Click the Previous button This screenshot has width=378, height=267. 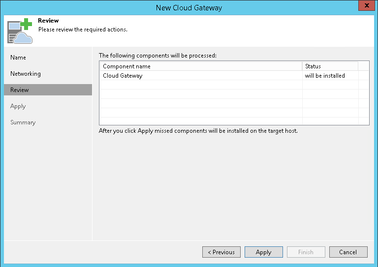coord(221,252)
